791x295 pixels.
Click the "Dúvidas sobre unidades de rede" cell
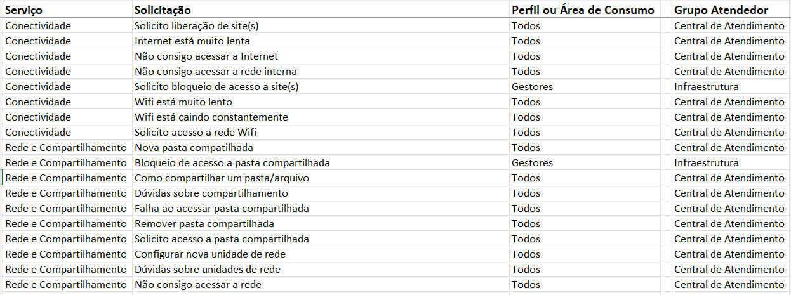click(207, 270)
